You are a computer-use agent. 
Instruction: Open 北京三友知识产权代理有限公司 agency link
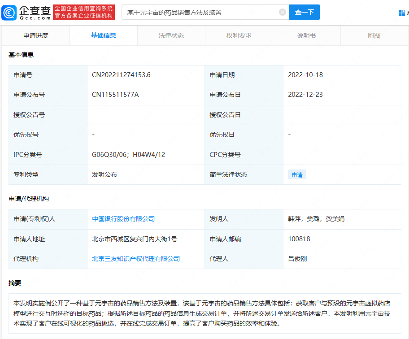click(136, 259)
